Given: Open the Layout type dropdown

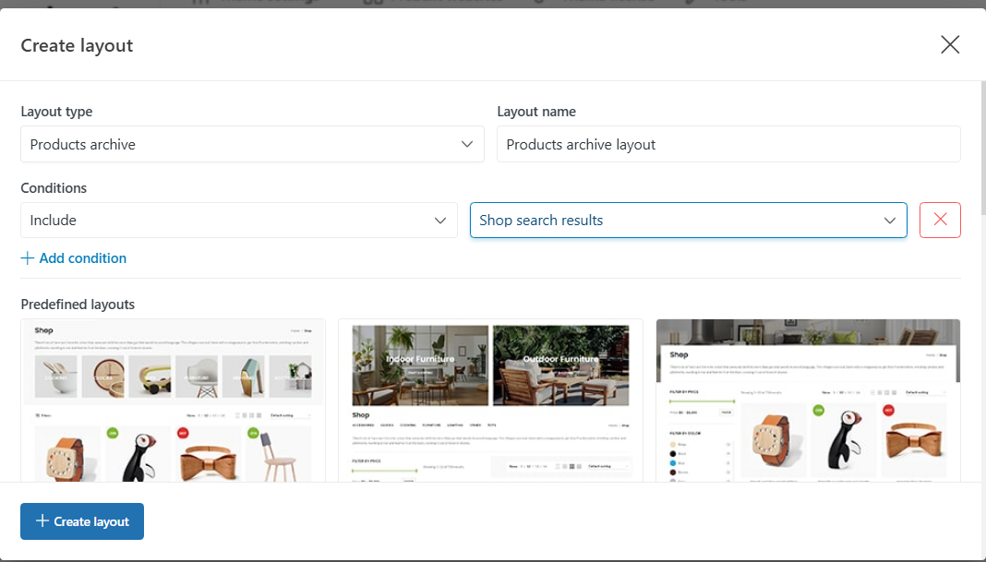Looking at the screenshot, I should (252, 144).
